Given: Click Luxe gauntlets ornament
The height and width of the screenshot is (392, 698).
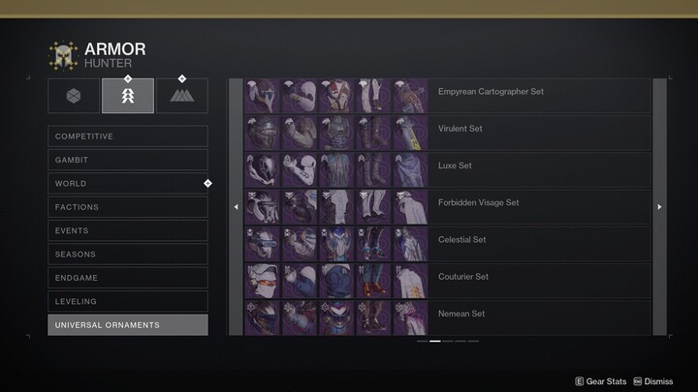Looking at the screenshot, I should click(x=300, y=169).
